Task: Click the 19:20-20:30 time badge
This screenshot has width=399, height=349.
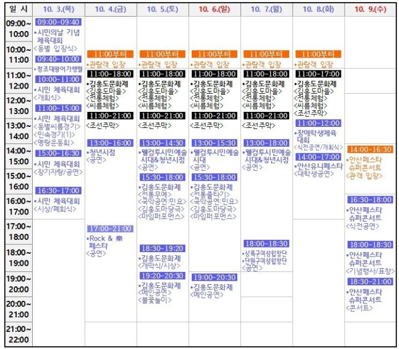Action: pyautogui.click(x=162, y=276)
